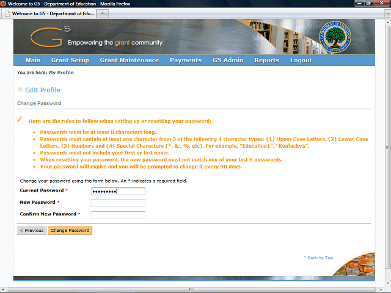Click the Change Password button
This screenshot has height=293, width=391.
(x=70, y=230)
